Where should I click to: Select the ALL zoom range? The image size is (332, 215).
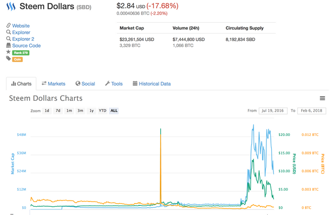pyautogui.click(x=114, y=111)
